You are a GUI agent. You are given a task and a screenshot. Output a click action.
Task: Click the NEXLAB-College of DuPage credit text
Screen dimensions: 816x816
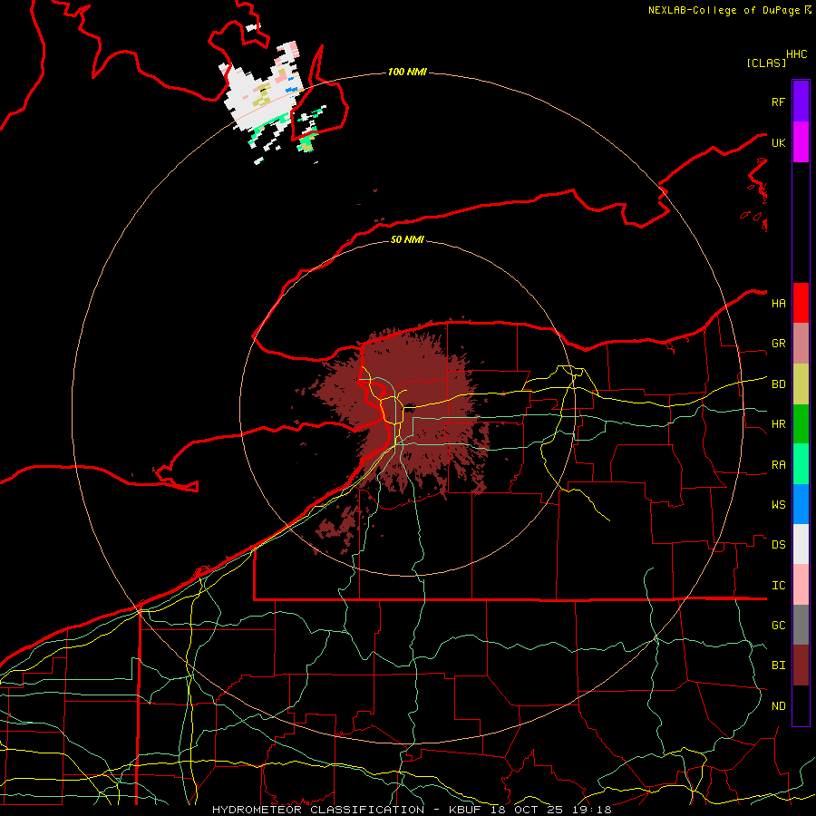coord(725,10)
